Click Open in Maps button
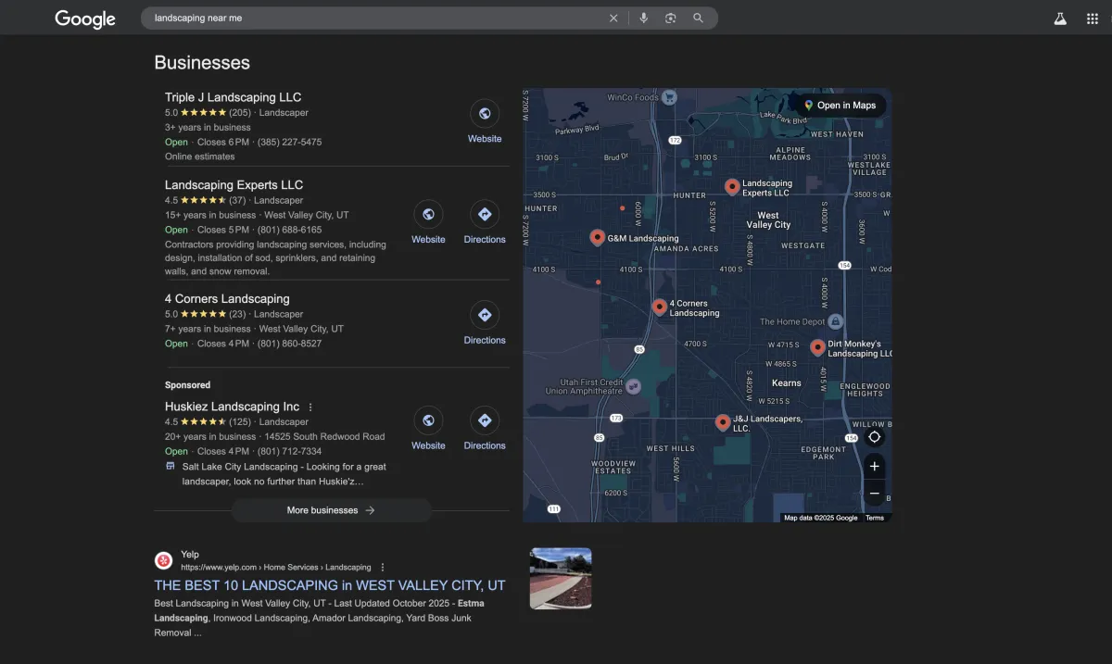1112x664 pixels. (840, 106)
